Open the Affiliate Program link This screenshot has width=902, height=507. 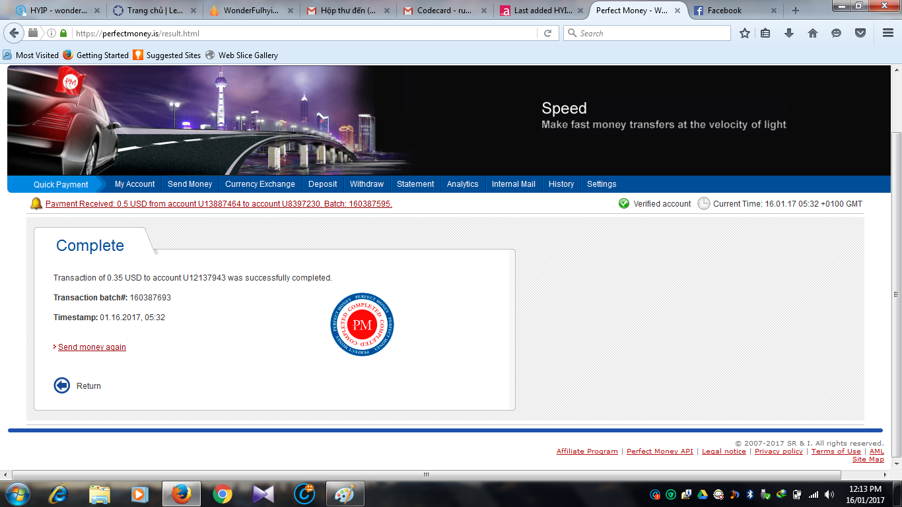[587, 452]
